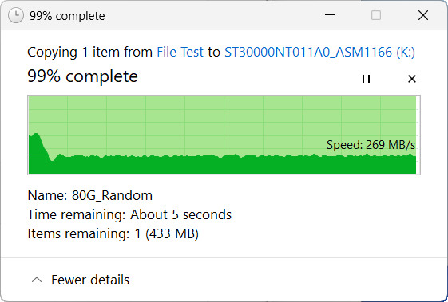Screen dimensions: 448x302
Task: Click the file name 80G_Random
Action: [x=112, y=196]
